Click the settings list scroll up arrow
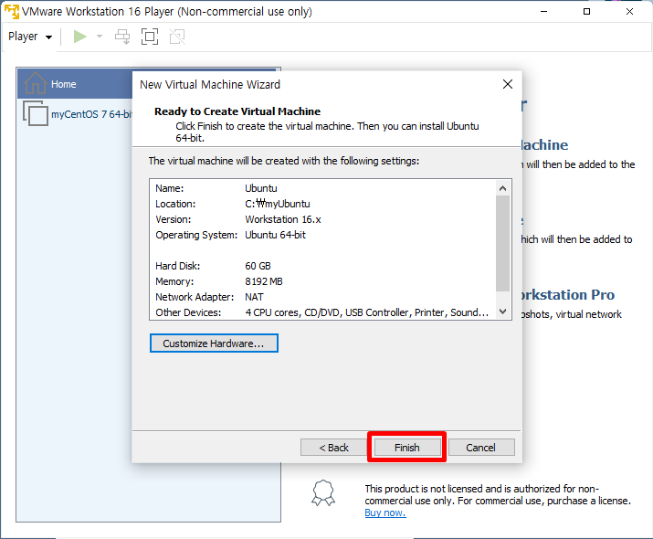653x539 pixels. point(502,188)
